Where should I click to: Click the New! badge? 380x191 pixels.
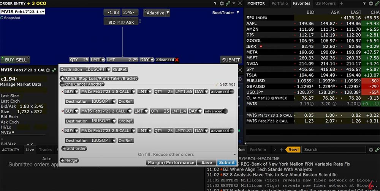(x=293, y=150)
